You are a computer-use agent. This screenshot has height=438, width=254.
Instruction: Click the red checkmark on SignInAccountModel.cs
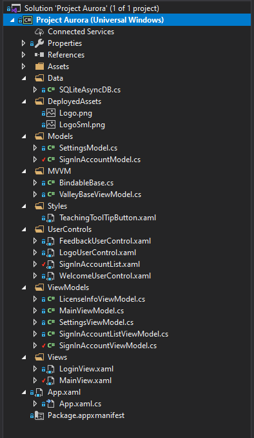coord(43,160)
